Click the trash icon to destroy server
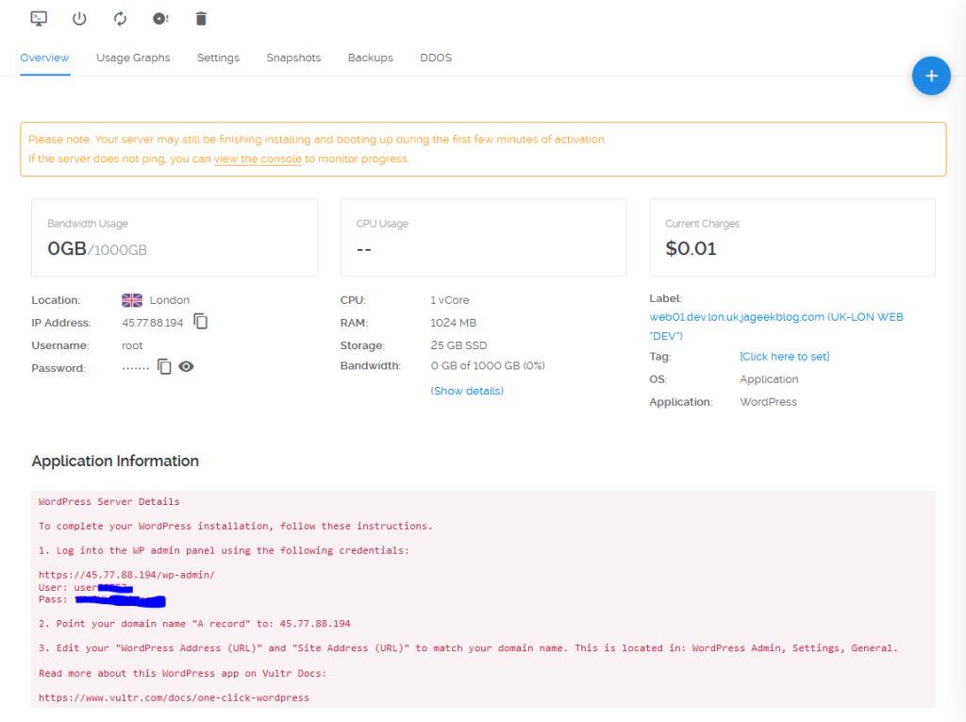 click(x=201, y=18)
